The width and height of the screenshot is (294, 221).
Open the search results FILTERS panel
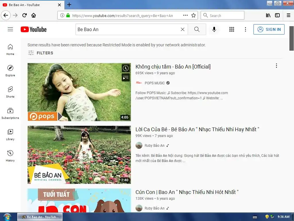click(41, 53)
